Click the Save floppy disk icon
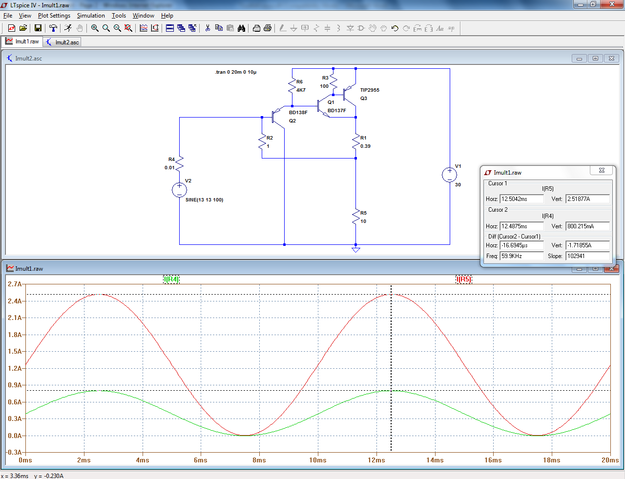The height and width of the screenshot is (479, 625). 38,28
